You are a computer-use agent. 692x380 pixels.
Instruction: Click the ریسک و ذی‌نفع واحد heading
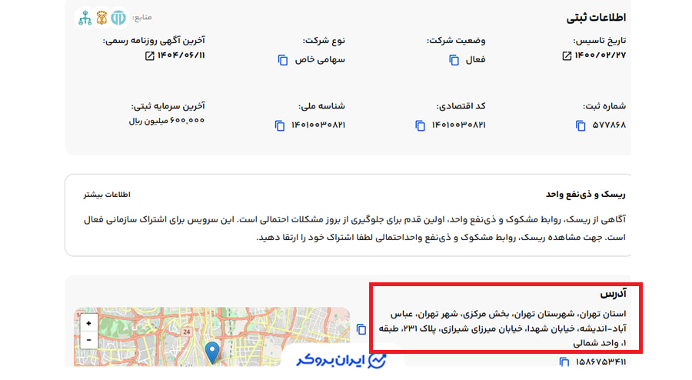[x=586, y=195]
